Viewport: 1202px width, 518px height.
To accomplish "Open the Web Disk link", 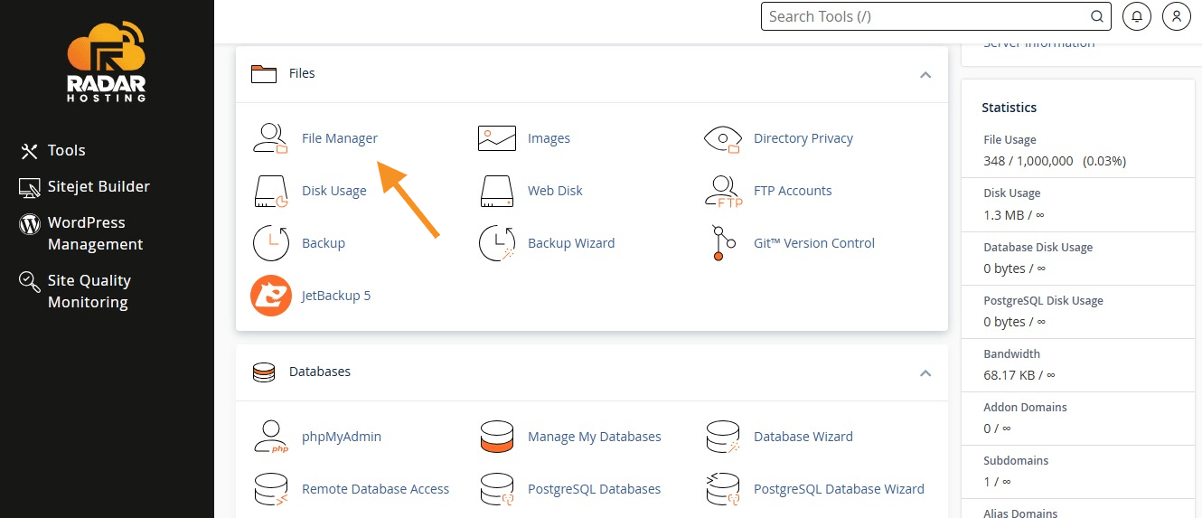I will [555, 191].
